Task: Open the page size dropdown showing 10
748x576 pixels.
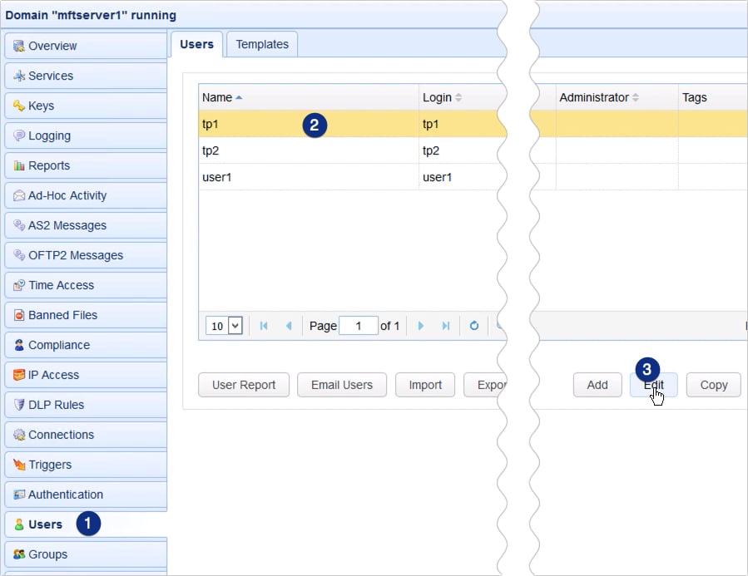Action: click(223, 326)
